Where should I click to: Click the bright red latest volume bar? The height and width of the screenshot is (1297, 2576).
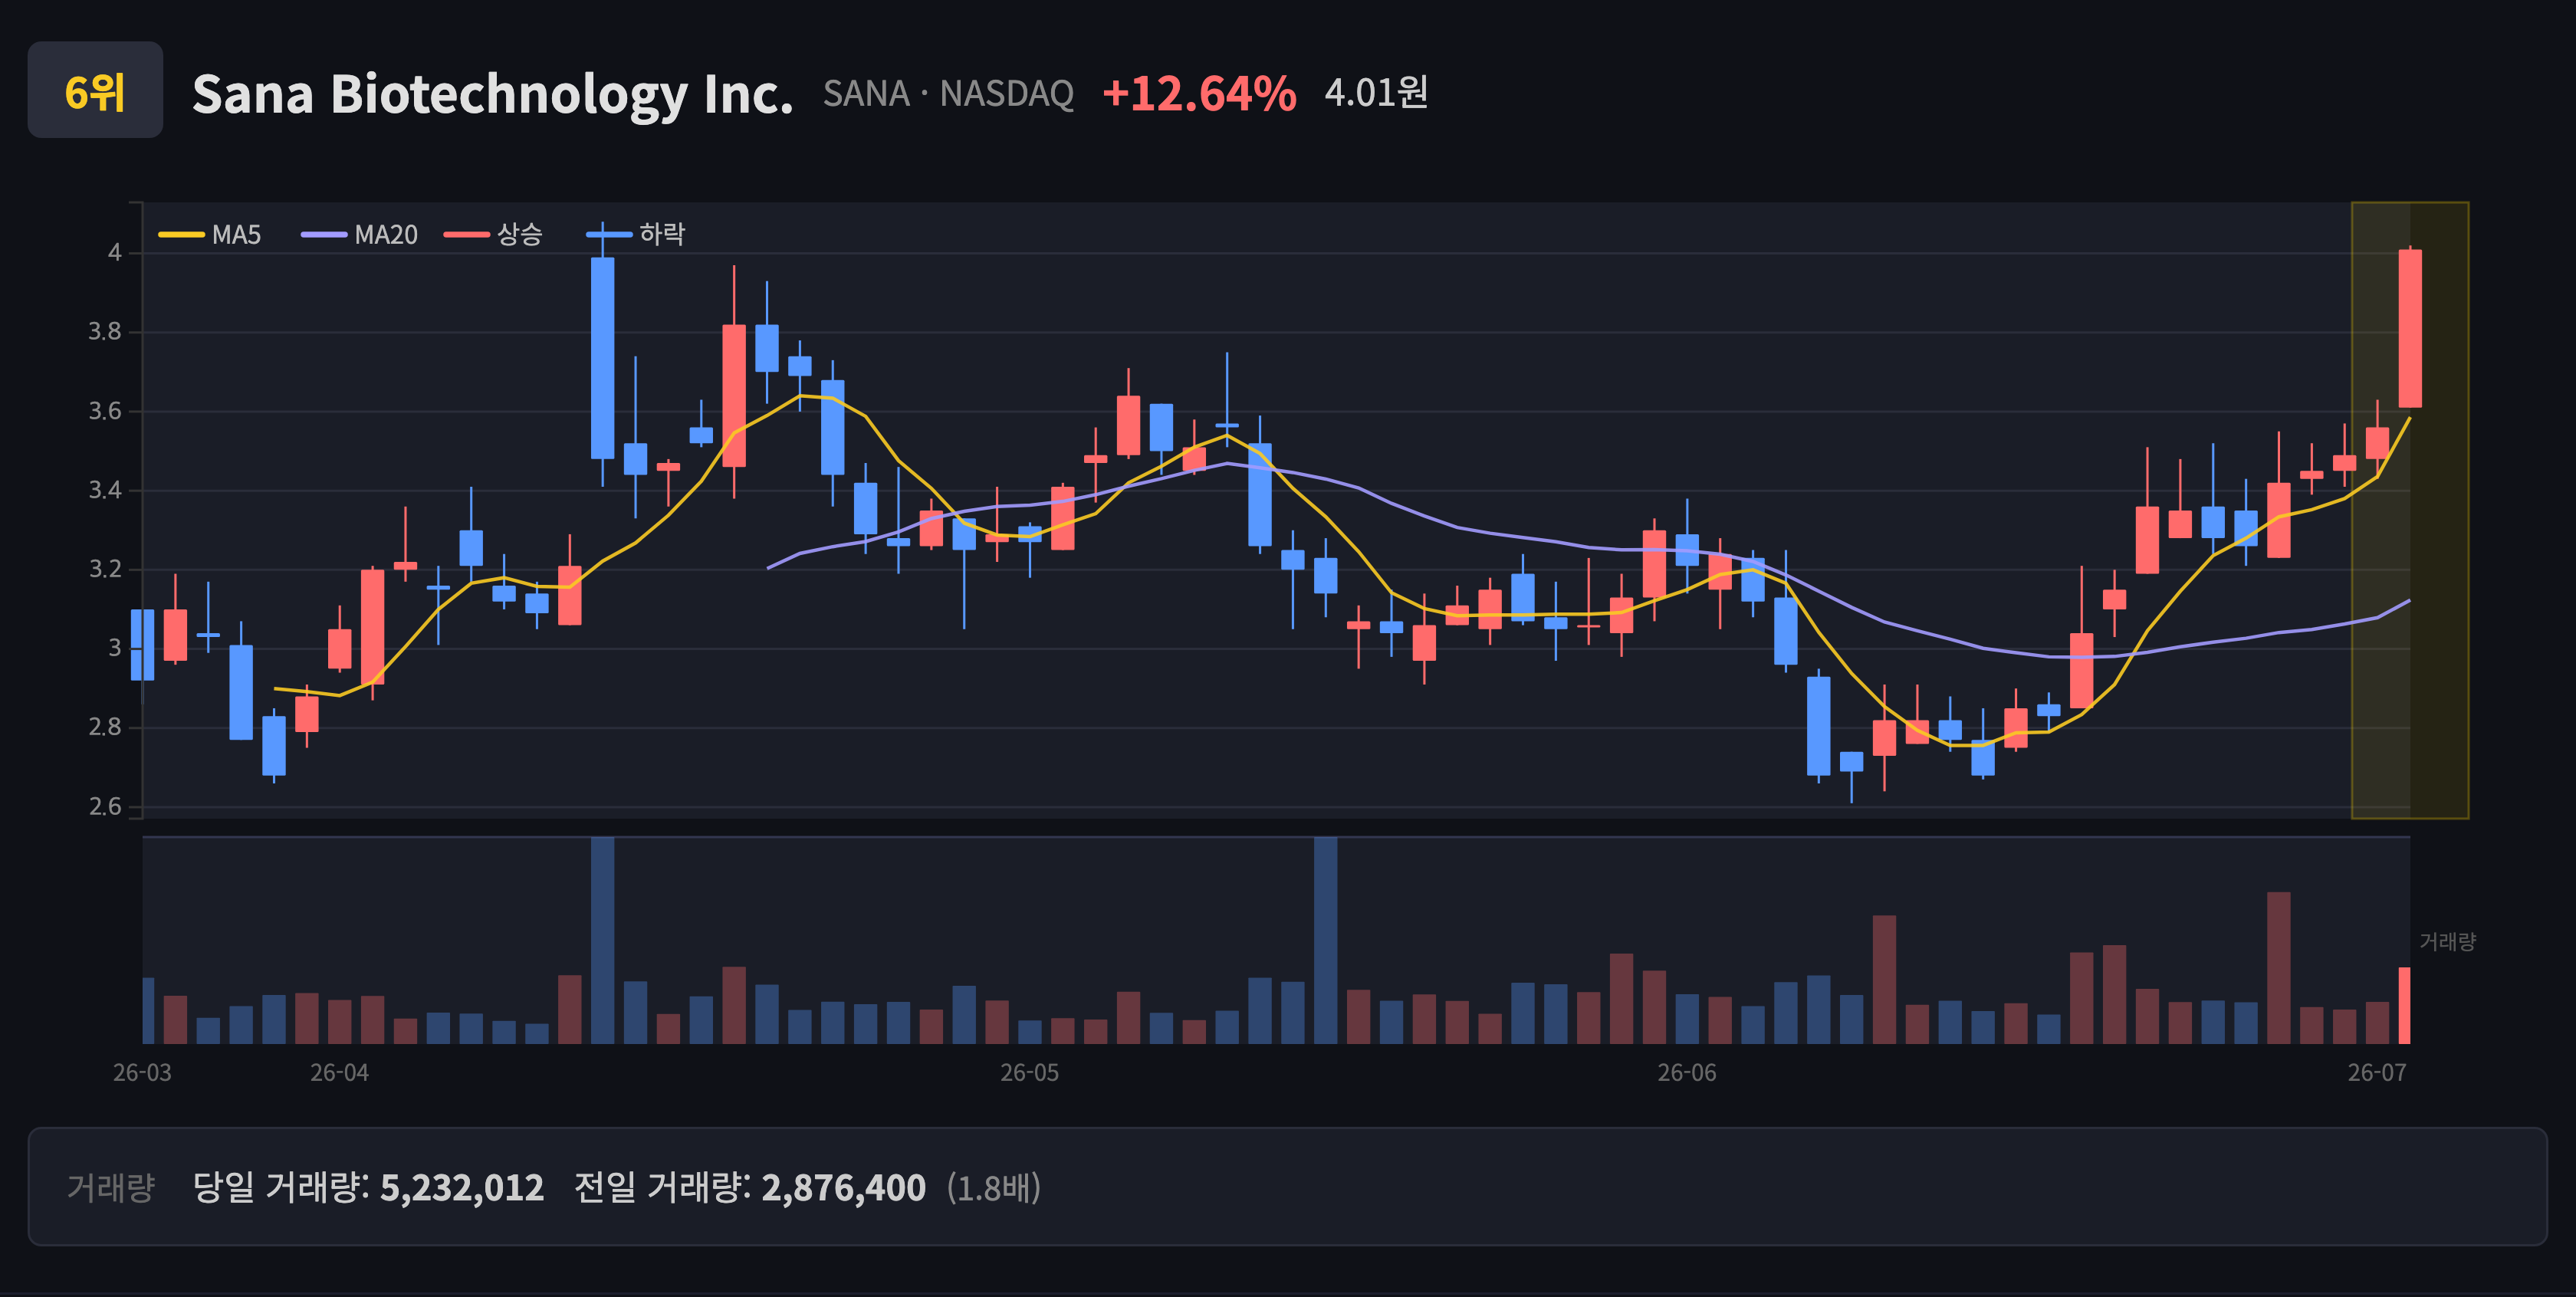click(2404, 1005)
